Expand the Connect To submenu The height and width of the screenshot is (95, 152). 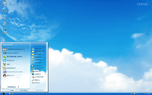(x=39, y=74)
